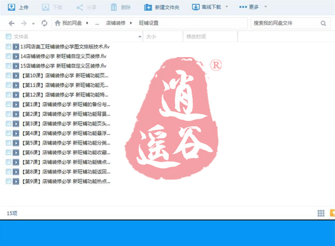Image resolution: width=335 pixels, height=246 pixels.
Task: Select file 【第9课】店铺装修必学 新旺铺功能热点...
Action: pyautogui.click(x=66, y=181)
